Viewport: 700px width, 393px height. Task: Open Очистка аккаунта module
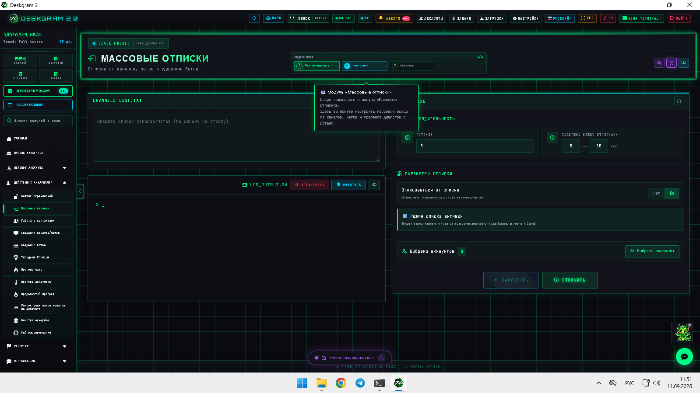coord(38,320)
